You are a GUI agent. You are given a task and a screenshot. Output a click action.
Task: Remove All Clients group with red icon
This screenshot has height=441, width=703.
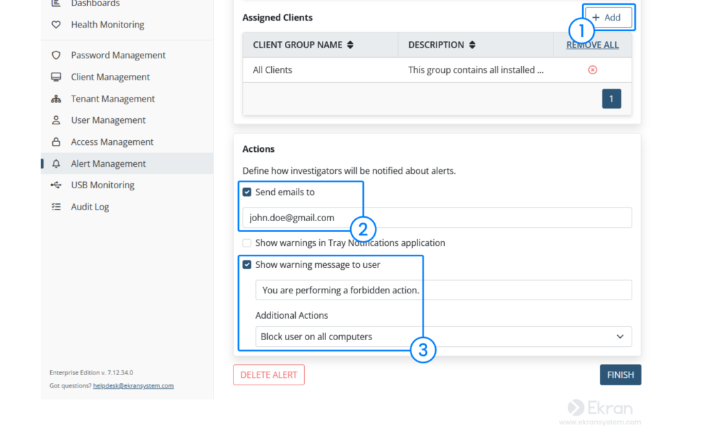(592, 70)
